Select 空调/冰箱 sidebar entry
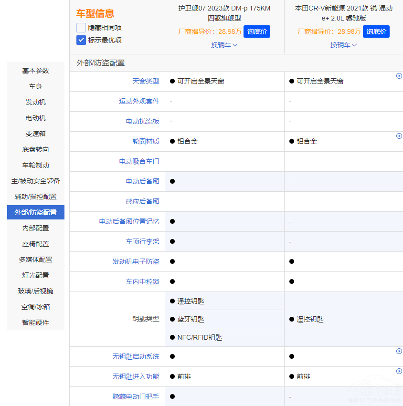Screen dimensions: 403x406 (35, 307)
